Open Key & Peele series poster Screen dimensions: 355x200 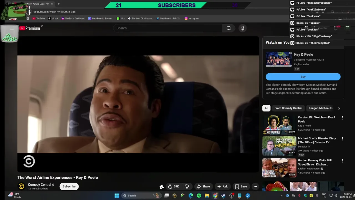[279, 59]
